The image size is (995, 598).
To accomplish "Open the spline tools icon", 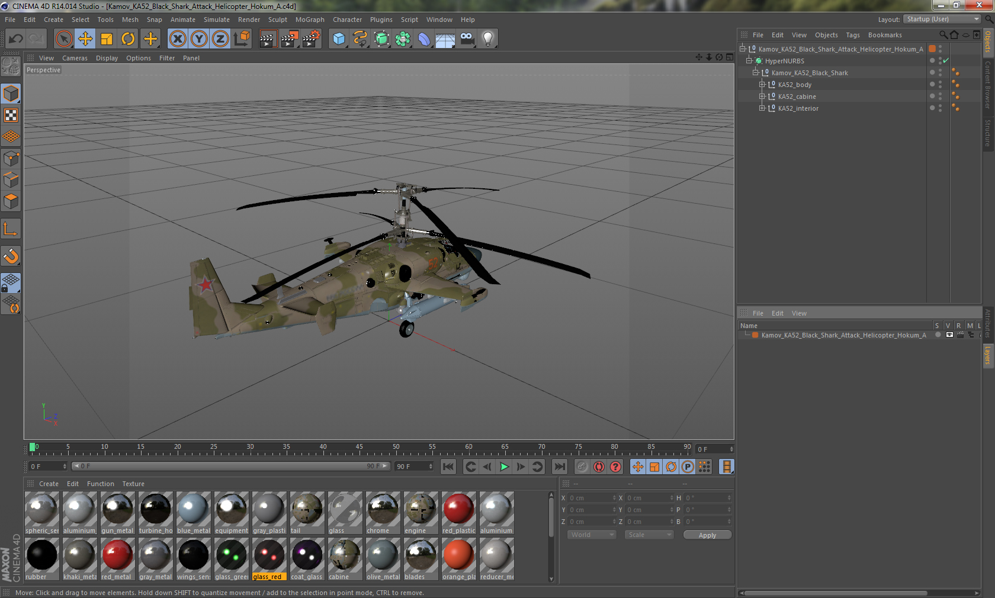I will coord(360,39).
